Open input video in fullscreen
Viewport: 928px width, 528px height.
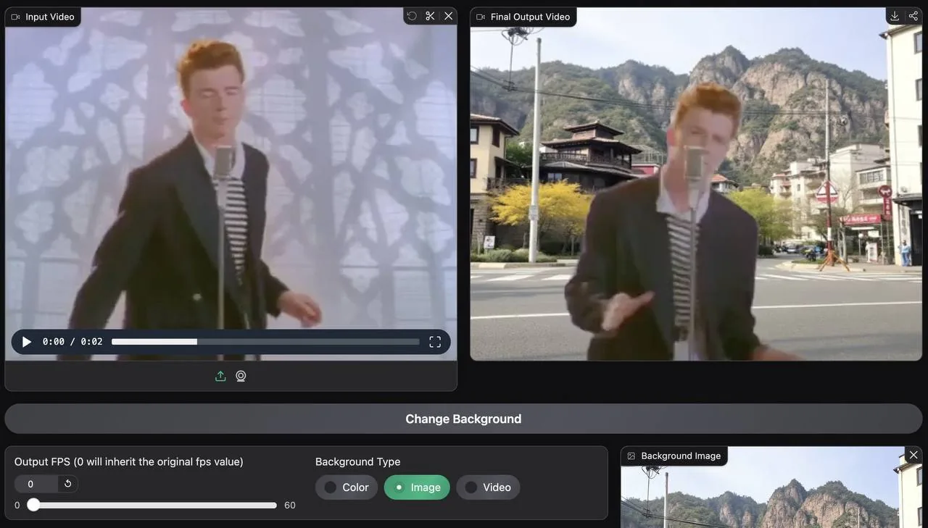click(x=435, y=342)
